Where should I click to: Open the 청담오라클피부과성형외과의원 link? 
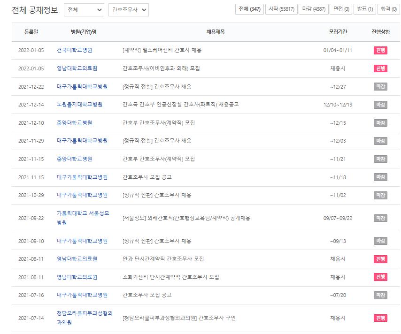click(85, 318)
